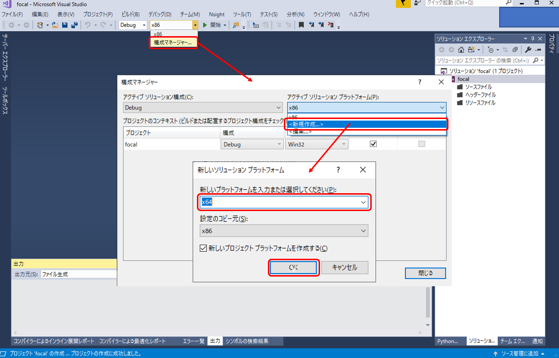The height and width of the screenshot is (358, 559).
Task: Toggle the build checkbox for the focal project
Action: (373, 144)
